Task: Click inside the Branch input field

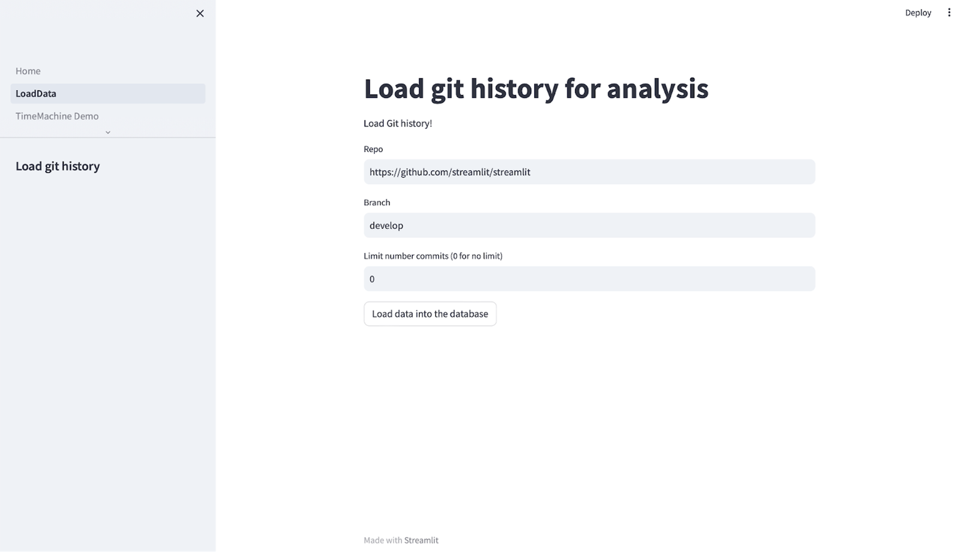Action: pyautogui.click(x=589, y=225)
